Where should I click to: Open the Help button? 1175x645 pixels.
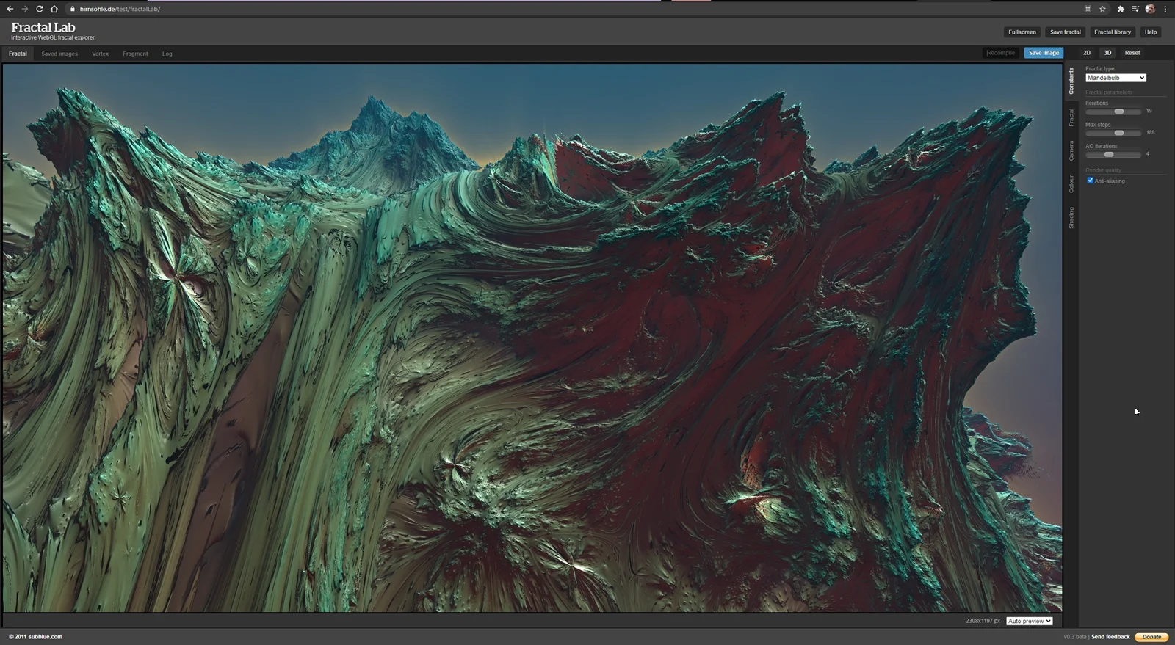[1151, 32]
